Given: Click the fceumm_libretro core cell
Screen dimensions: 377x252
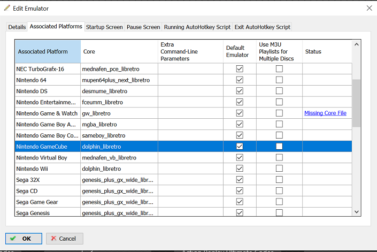Looking at the screenshot, I should click(x=119, y=102).
